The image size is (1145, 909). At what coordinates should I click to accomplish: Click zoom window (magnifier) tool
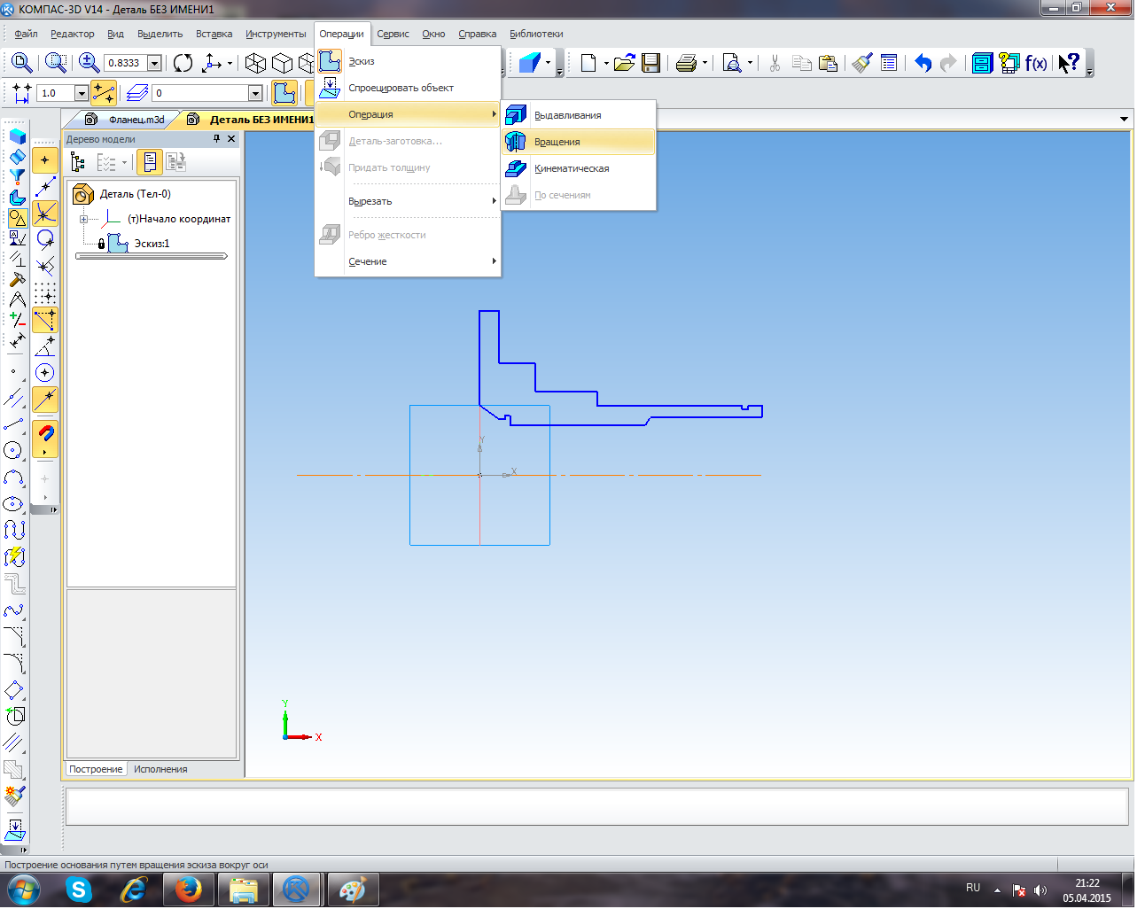point(21,63)
